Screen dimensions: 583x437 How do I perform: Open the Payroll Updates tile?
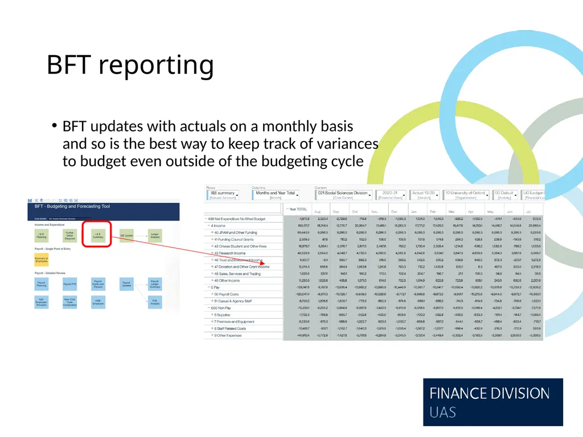pyautogui.click(x=126, y=285)
